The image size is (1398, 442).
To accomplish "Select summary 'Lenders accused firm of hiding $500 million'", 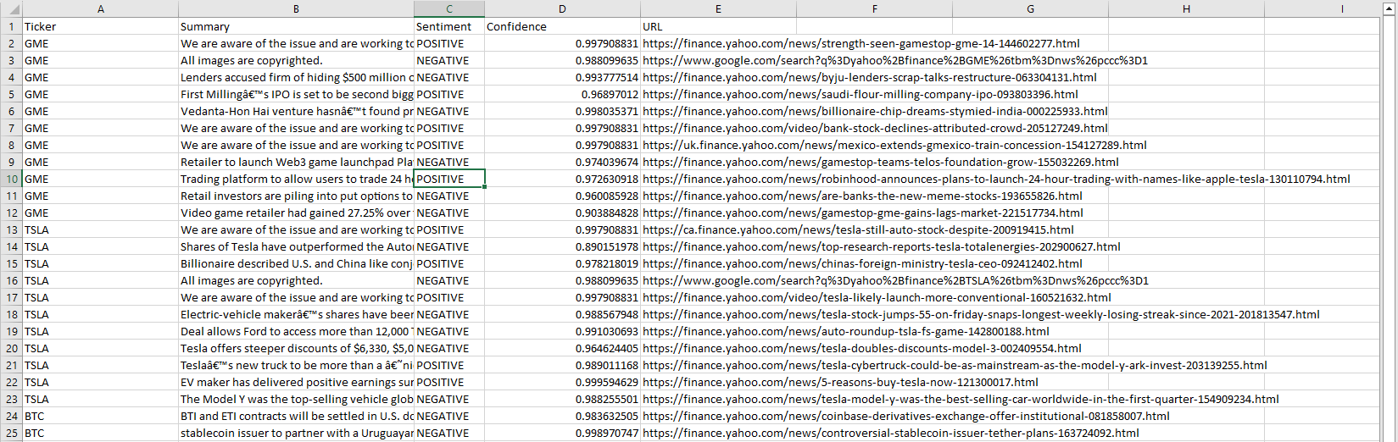I will pos(296,77).
